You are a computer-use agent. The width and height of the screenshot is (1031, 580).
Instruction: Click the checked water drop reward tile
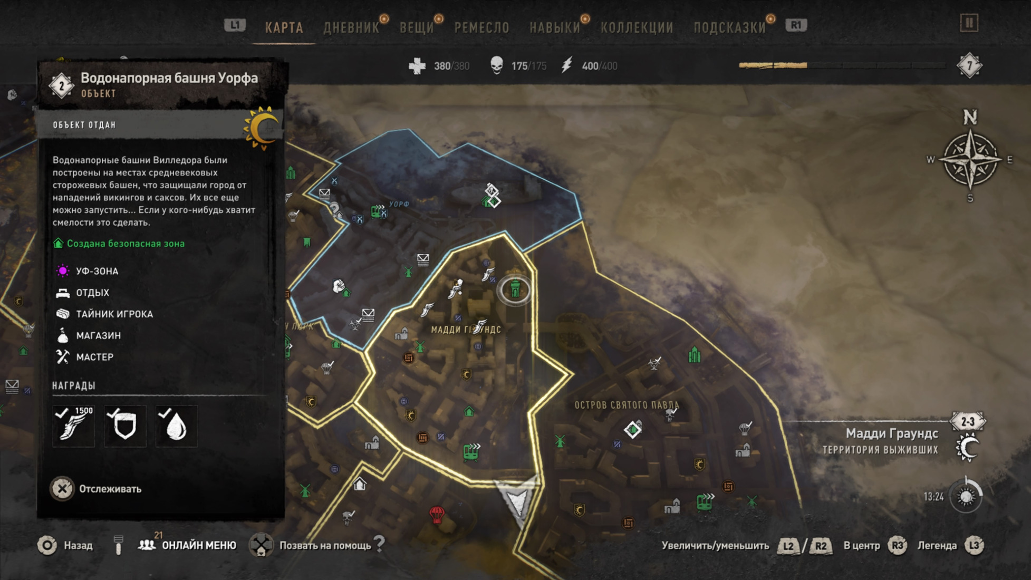point(177,426)
